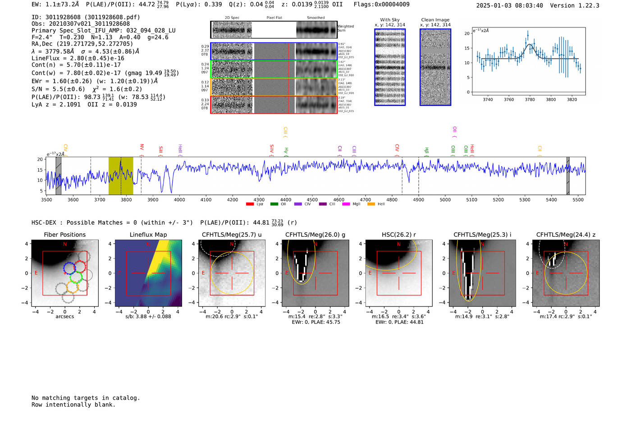Click the green Hβ line marker

click(426, 151)
